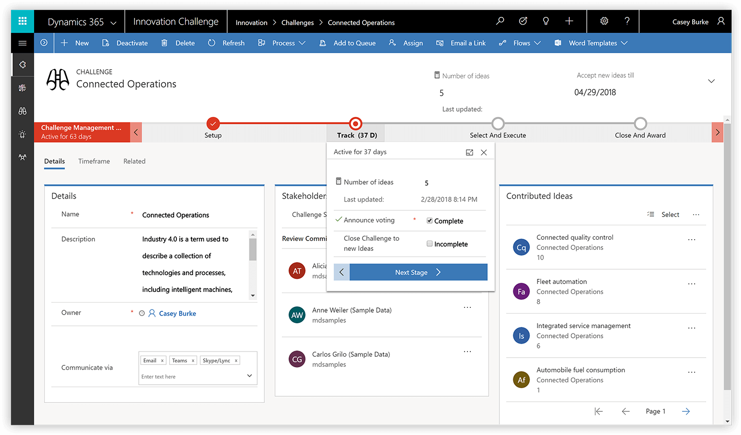The image size is (741, 435).
Task: Open Carlos Grilo stakeholder record
Action: 351,354
